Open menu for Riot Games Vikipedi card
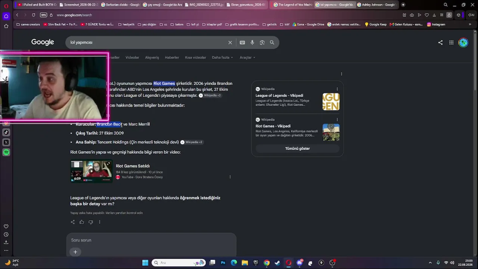This screenshot has height=269, width=478. (337, 120)
